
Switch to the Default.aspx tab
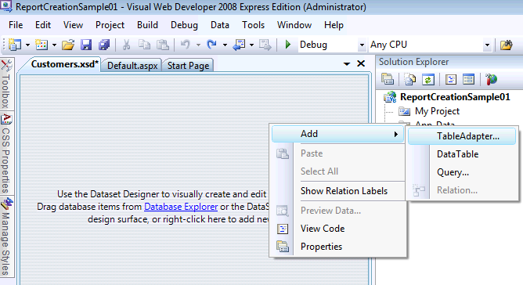(x=132, y=66)
